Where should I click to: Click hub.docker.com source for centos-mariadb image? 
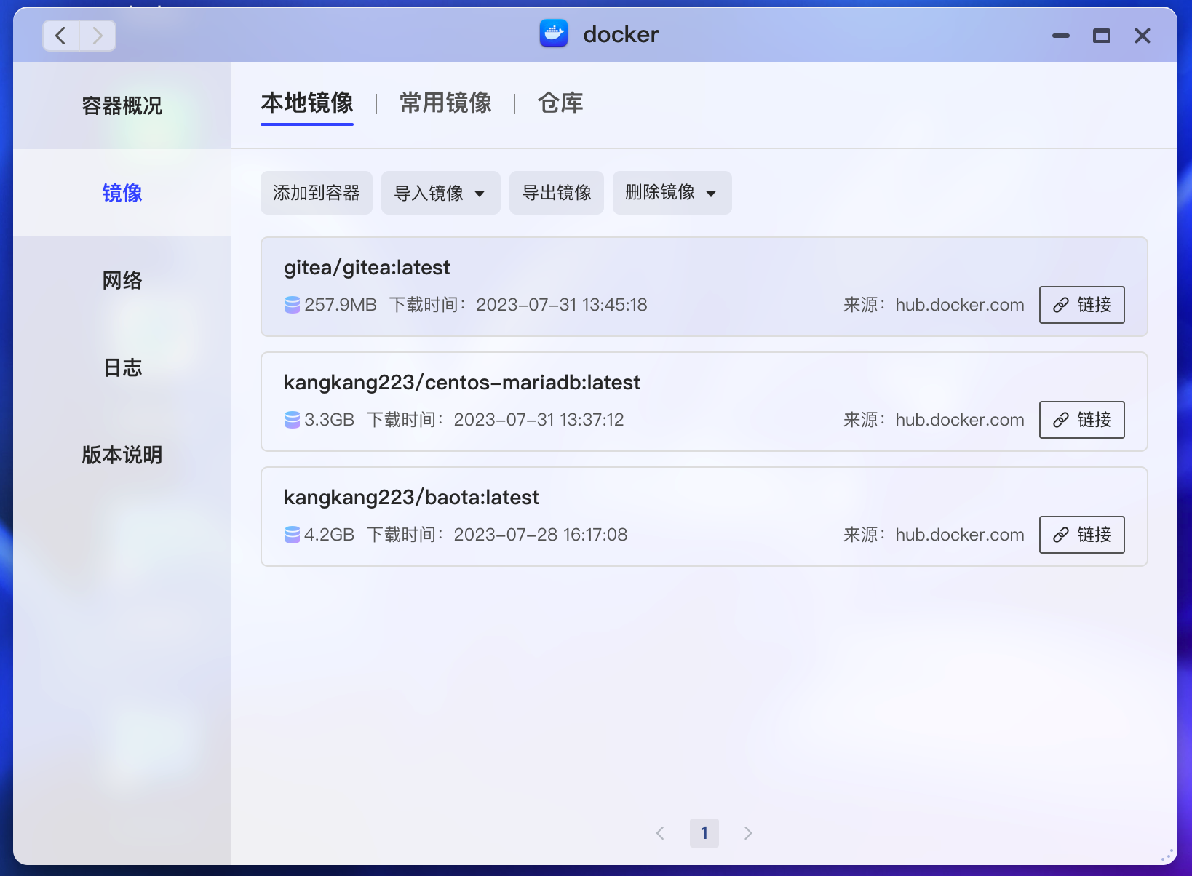click(960, 420)
